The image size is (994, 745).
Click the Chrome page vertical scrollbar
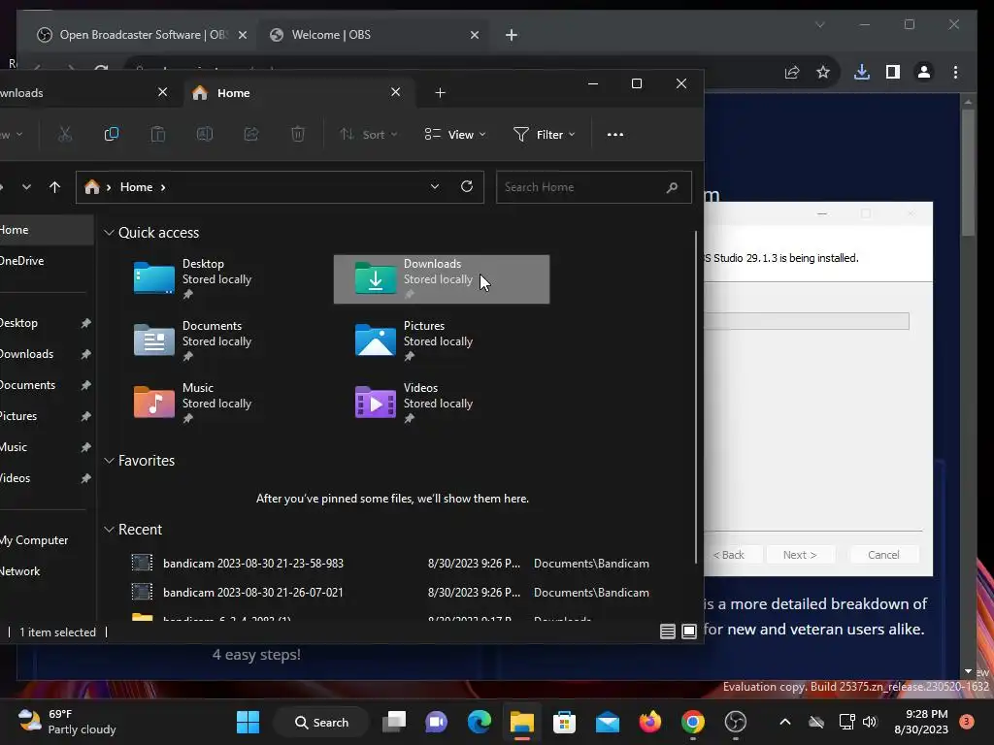968,171
